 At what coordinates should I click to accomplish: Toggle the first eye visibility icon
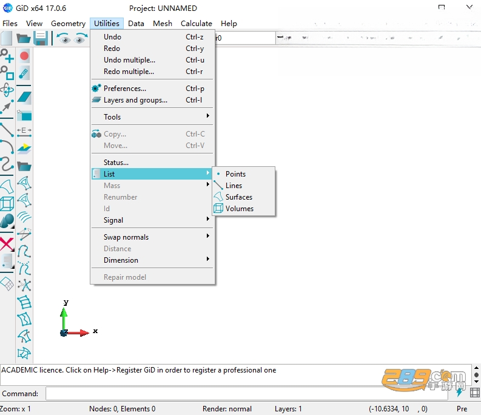(64, 38)
